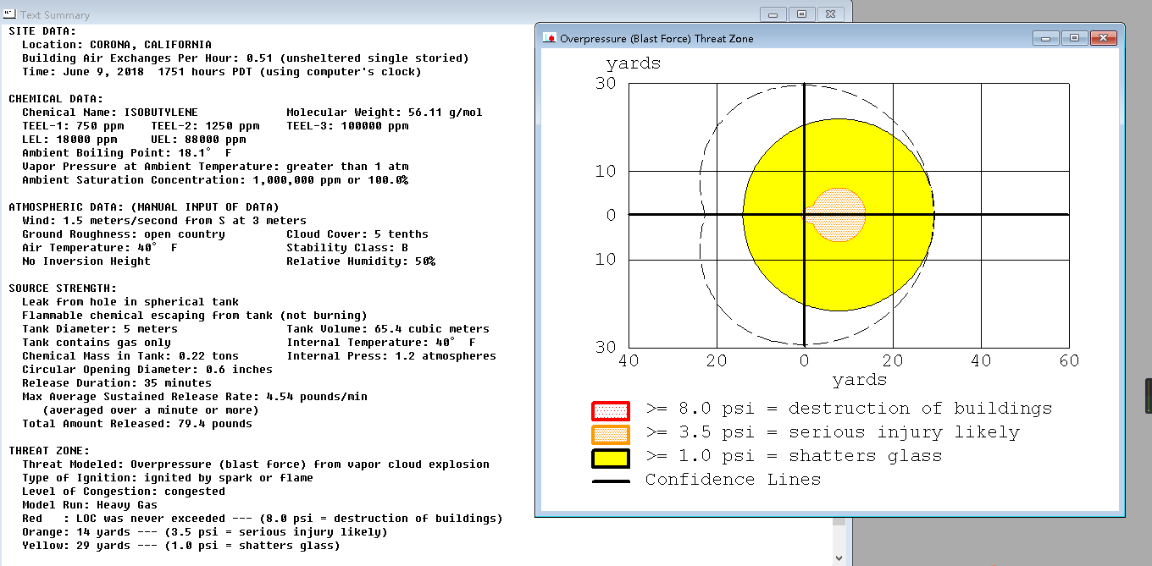1152x566 pixels.
Task: Click 'Level of Congestion: congested' line
Action: [124, 492]
